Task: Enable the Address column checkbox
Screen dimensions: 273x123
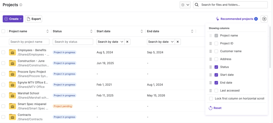Action: pos(216,59)
